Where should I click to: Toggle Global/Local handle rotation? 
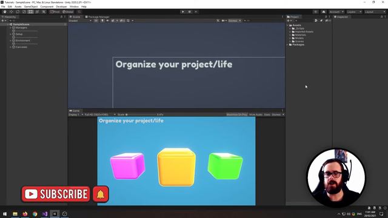click(x=68, y=12)
